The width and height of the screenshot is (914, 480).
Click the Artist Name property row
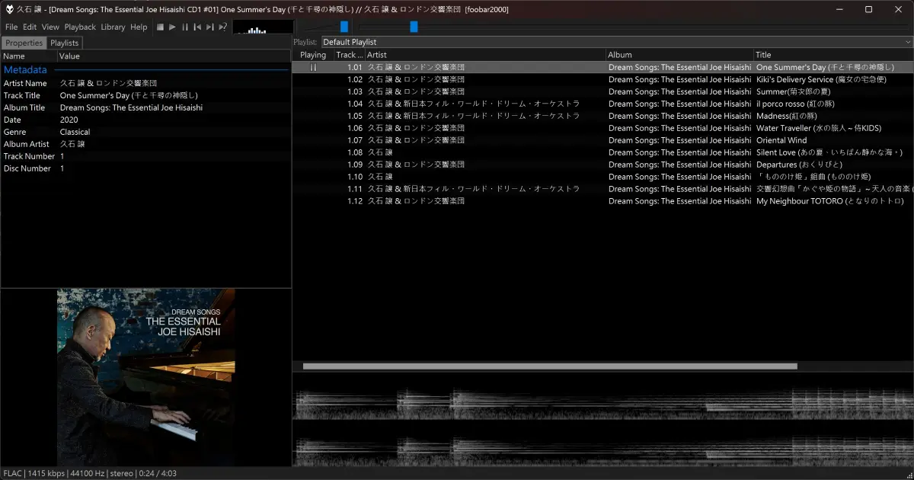click(145, 83)
